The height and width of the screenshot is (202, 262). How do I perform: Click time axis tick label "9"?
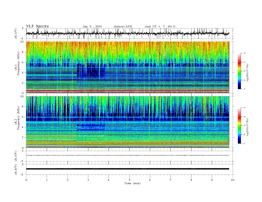[212, 180]
